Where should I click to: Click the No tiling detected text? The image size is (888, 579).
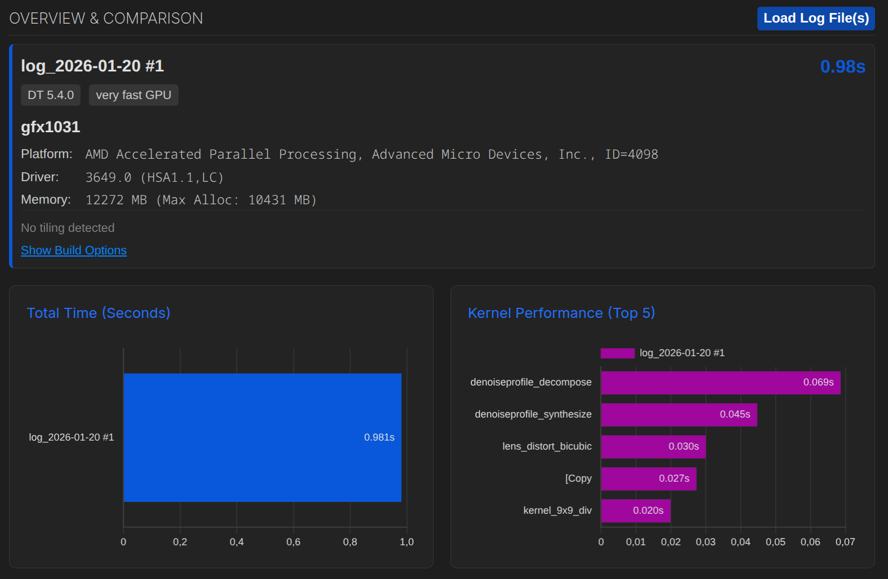click(68, 228)
